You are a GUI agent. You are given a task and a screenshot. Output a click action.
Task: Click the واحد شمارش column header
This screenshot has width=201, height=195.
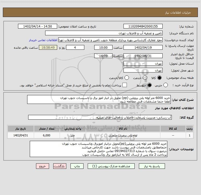pyautogui.click(x=73, y=129)
